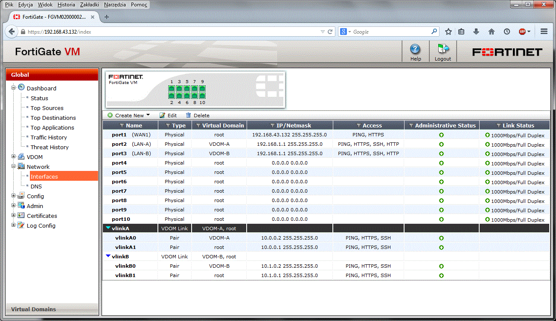Go back with the browser back arrow
This screenshot has height=321, width=556.
(x=12, y=32)
